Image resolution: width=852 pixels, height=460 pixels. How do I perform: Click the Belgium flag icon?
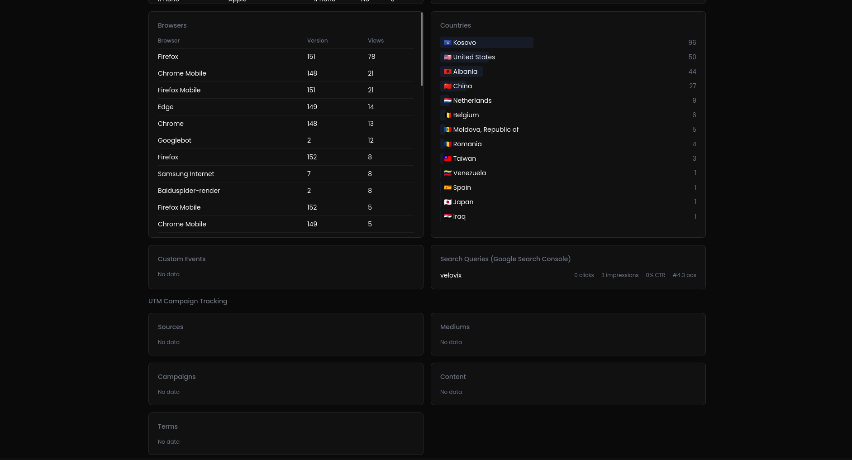(447, 115)
